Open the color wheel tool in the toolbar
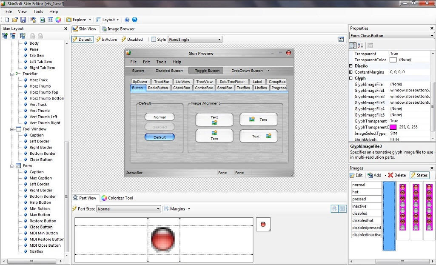436x265 pixels. (58, 20)
